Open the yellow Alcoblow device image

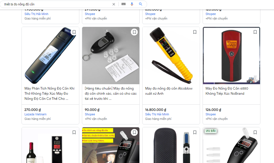click(x=171, y=56)
